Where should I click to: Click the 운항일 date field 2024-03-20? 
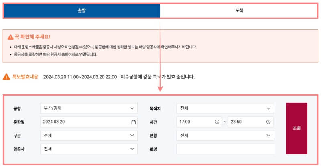point(89,122)
